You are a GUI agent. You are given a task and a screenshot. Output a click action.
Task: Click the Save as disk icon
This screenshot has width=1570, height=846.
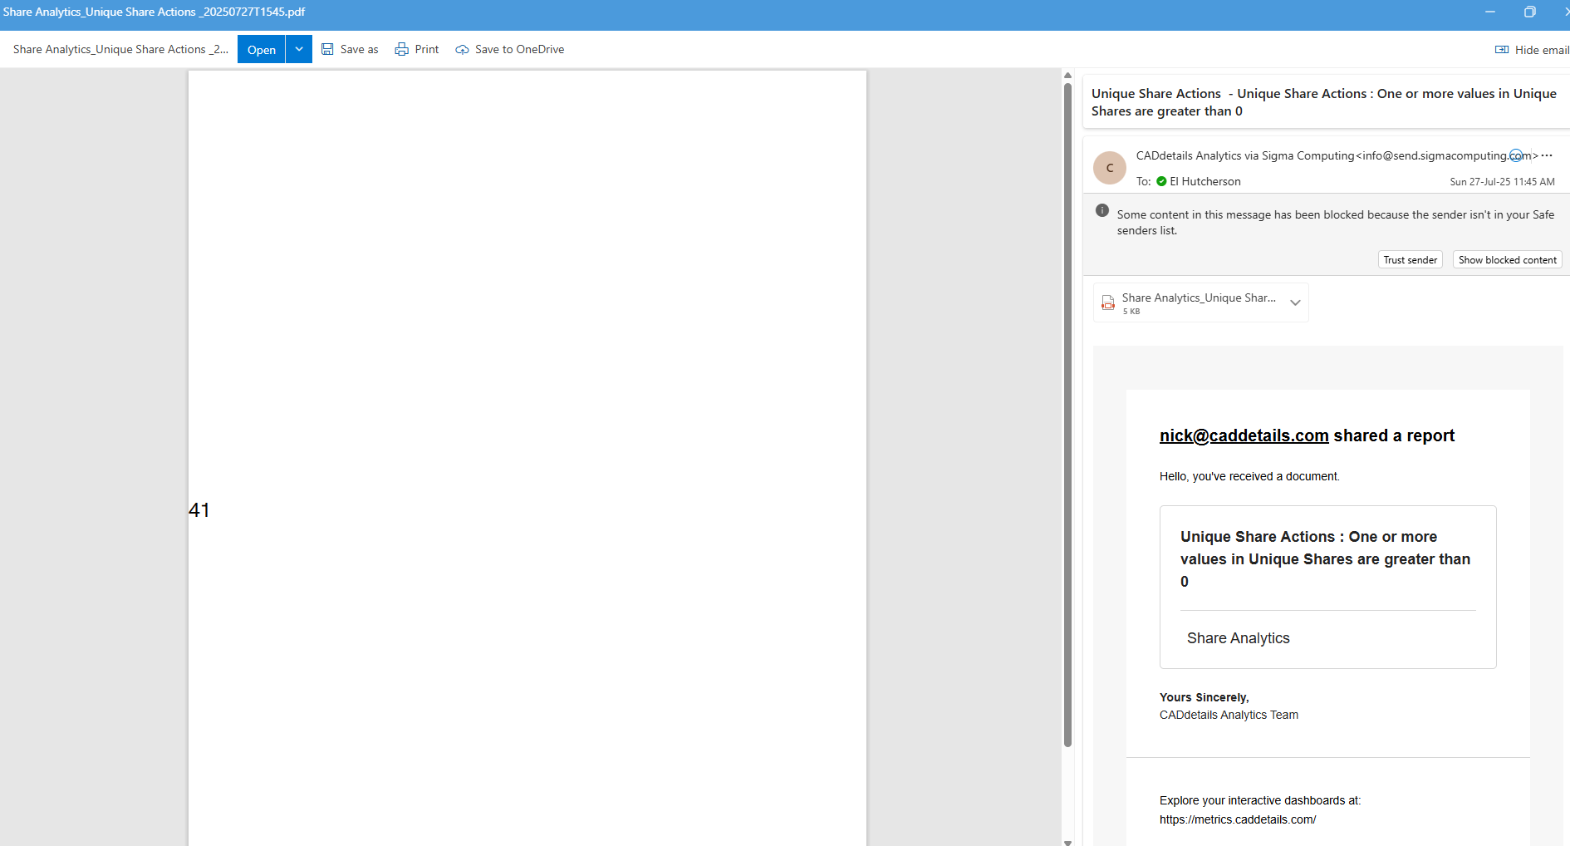tap(327, 49)
